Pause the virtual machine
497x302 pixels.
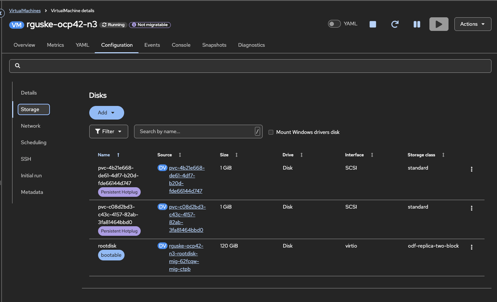[x=417, y=24]
